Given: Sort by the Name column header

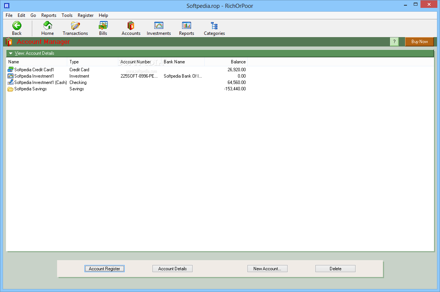Looking at the screenshot, I should (x=36, y=62).
